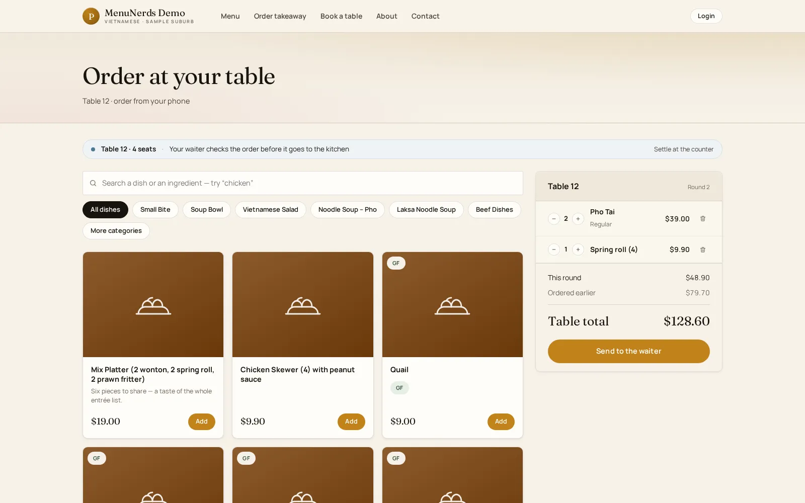
Task: Remove Spring roll (4) with trash icon
Action: pos(703,249)
